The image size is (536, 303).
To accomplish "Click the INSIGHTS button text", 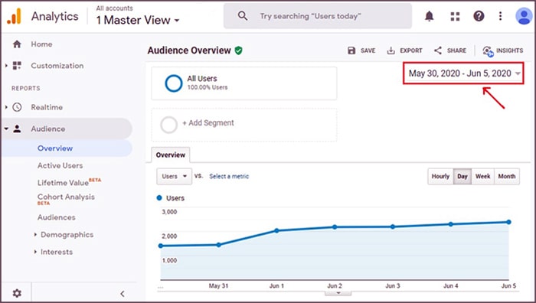I will coord(509,50).
